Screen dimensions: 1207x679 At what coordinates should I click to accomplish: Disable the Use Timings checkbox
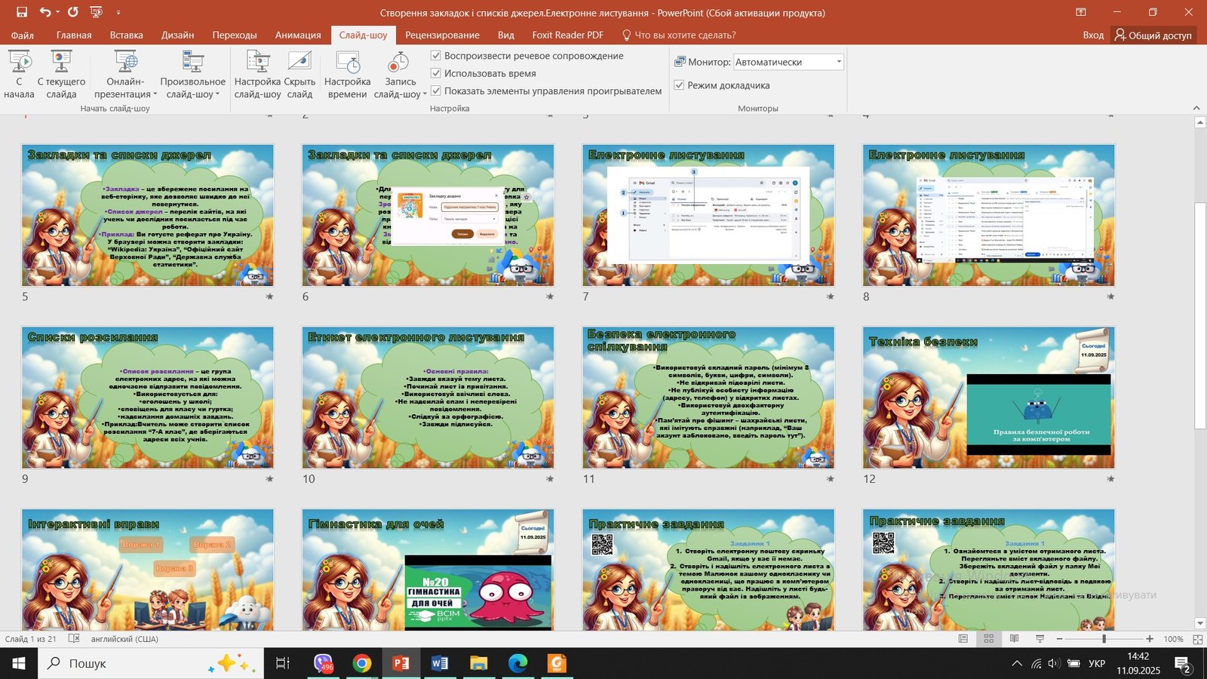(436, 73)
